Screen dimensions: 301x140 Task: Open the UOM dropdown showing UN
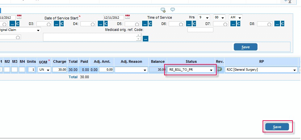tap(48, 70)
